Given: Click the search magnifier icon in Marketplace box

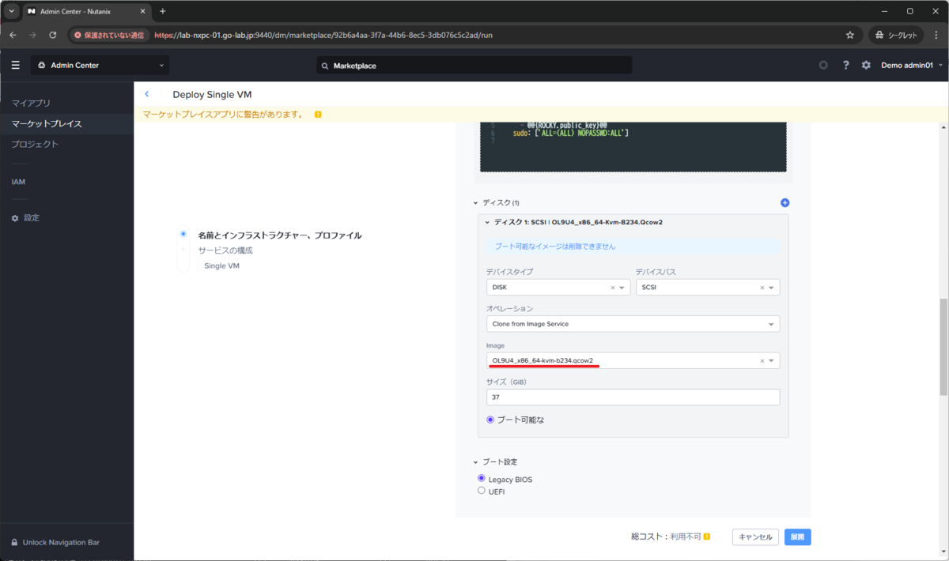Looking at the screenshot, I should pos(325,66).
